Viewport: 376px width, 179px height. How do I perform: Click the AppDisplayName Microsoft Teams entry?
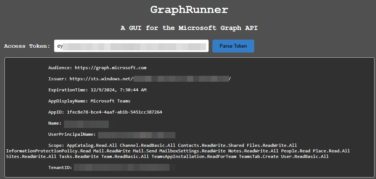[x=89, y=101]
